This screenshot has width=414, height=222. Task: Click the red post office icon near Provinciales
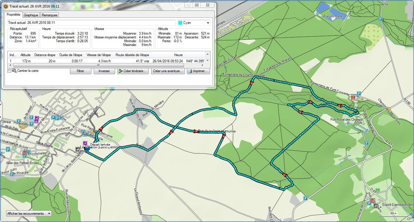(x=25, y=153)
